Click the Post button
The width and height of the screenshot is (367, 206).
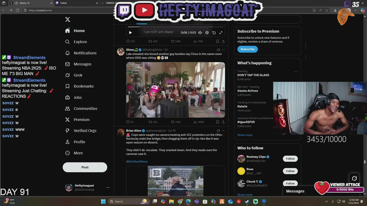click(85, 167)
